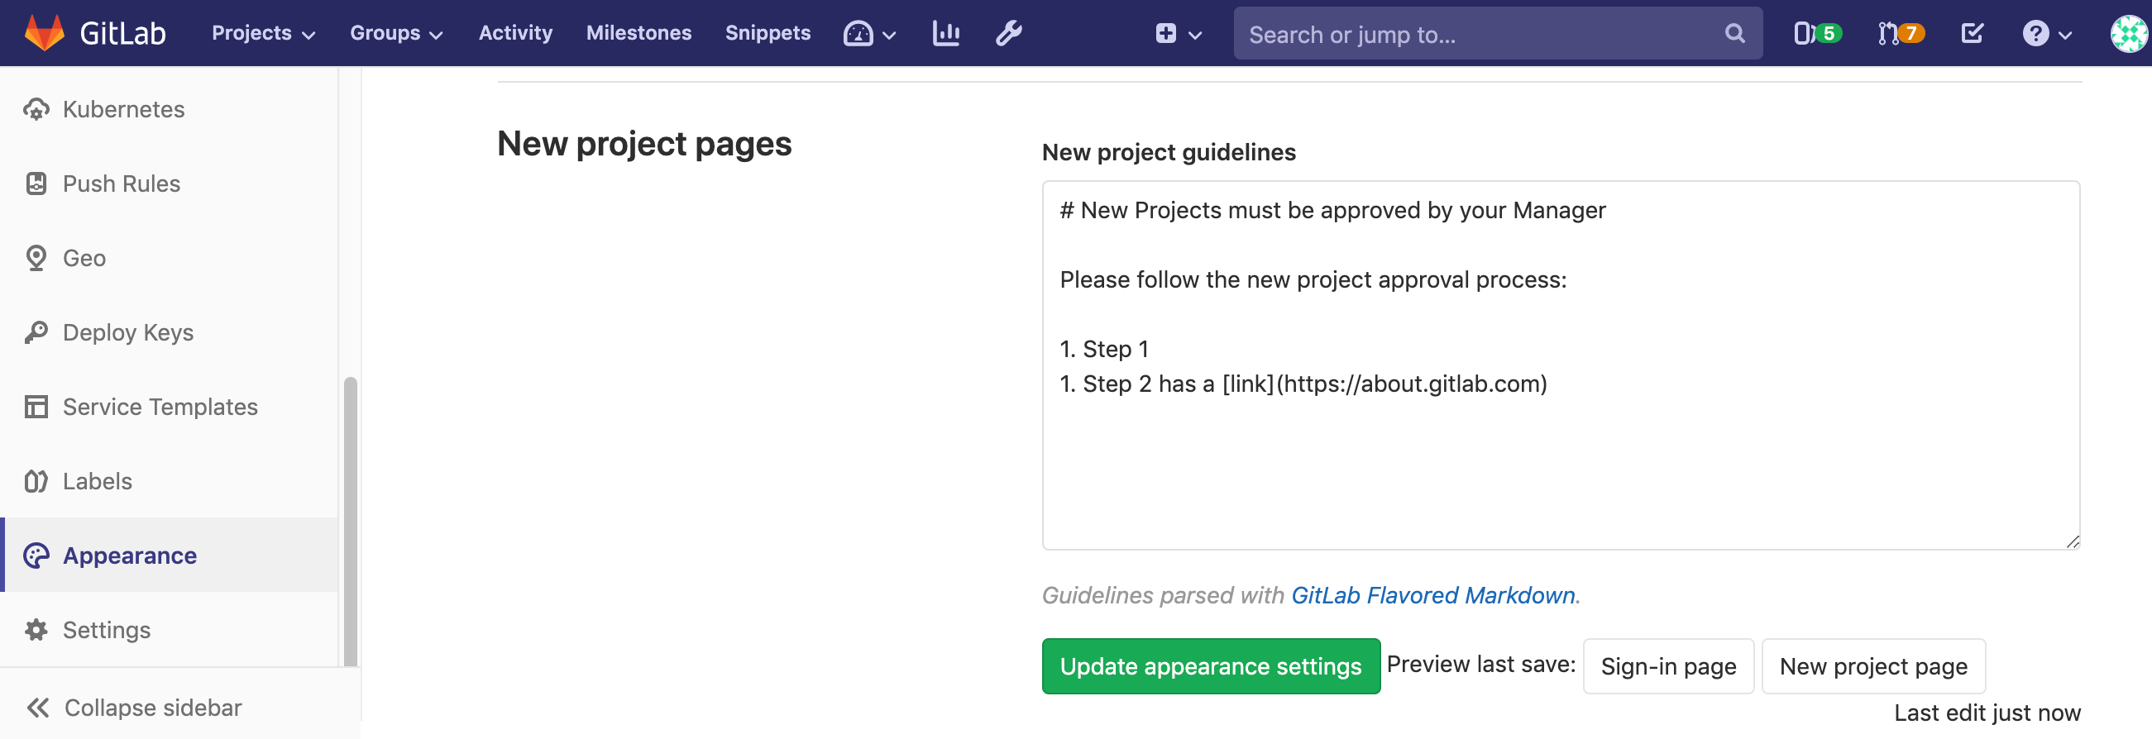Open the admin area wrench icon
This screenshot has height=739, width=2152.
click(1008, 33)
